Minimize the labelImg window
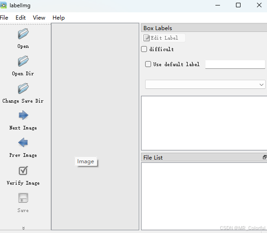 pos(218,5)
